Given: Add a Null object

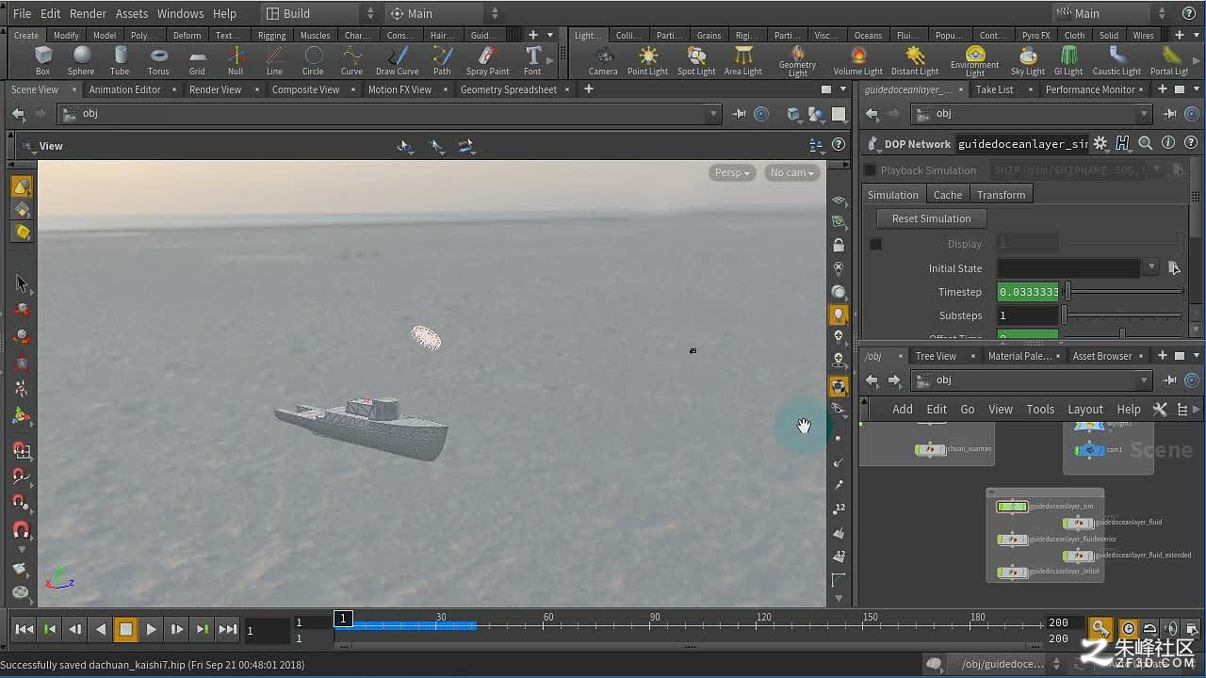Looking at the screenshot, I should pyautogui.click(x=236, y=60).
